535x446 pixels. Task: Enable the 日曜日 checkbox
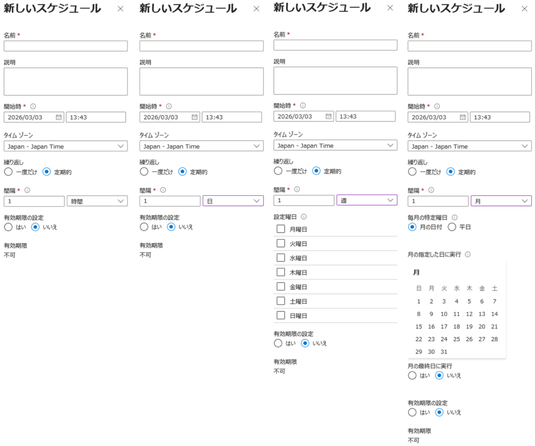tap(281, 315)
